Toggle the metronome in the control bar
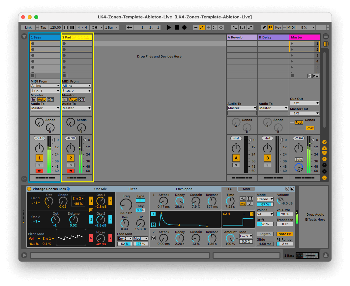The width and height of the screenshot is (350, 286). (x=95, y=27)
